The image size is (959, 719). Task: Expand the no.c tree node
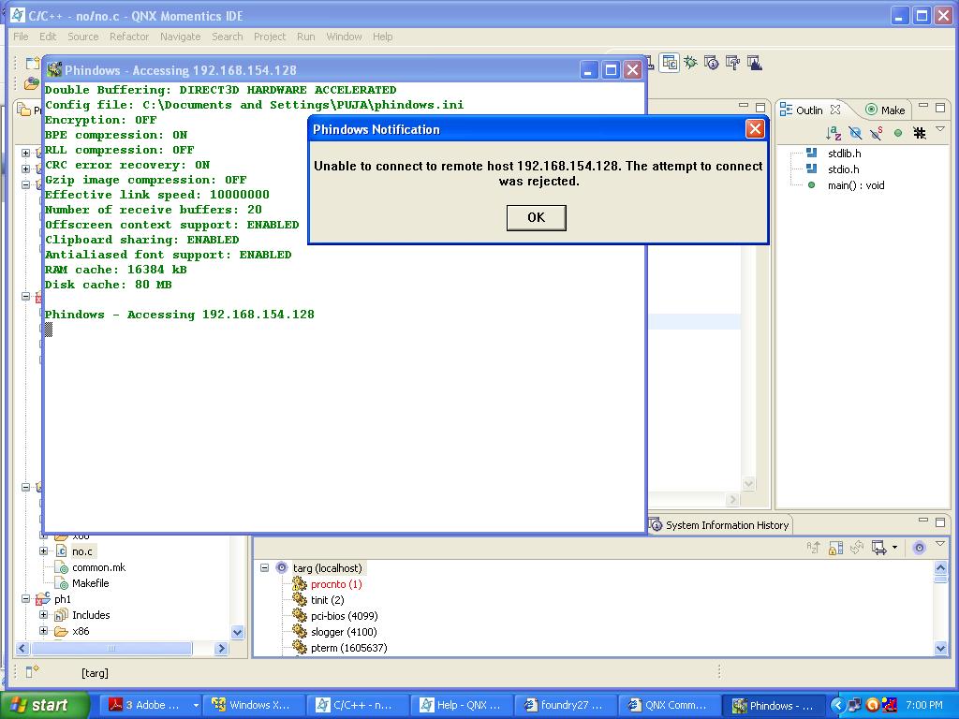[43, 551]
